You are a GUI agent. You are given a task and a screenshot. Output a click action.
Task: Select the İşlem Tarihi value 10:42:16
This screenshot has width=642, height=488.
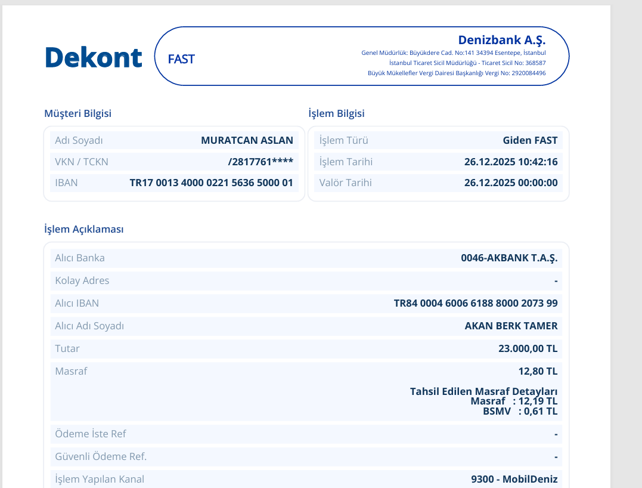coord(511,162)
